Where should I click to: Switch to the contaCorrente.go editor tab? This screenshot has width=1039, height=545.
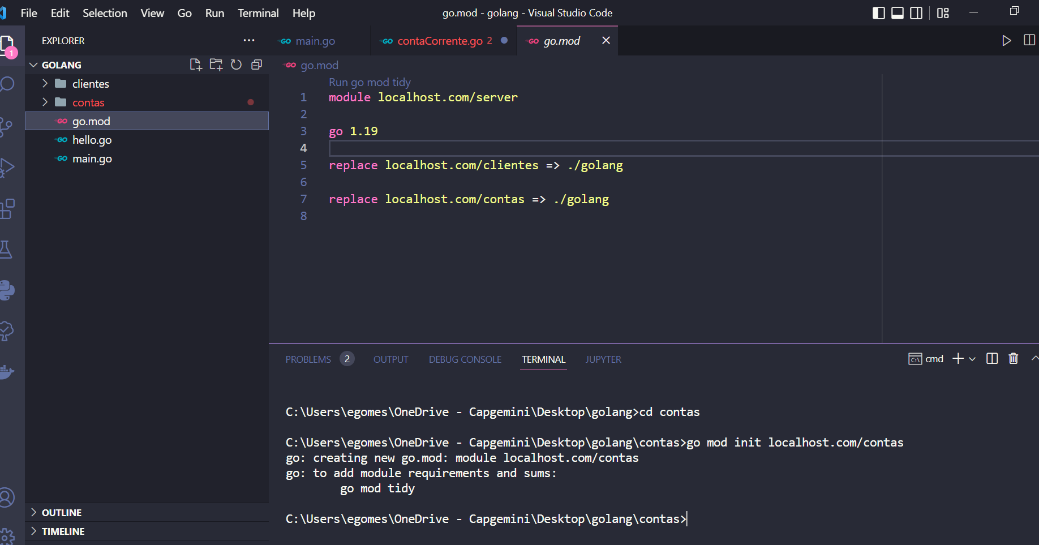444,41
